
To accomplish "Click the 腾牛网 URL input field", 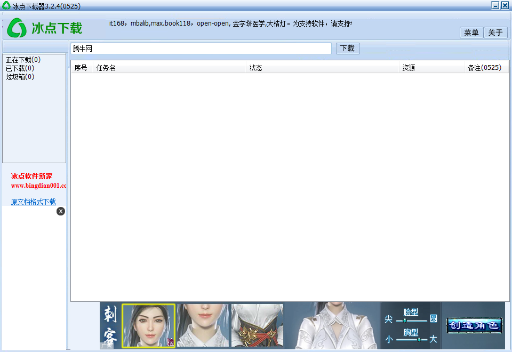I will click(201, 48).
